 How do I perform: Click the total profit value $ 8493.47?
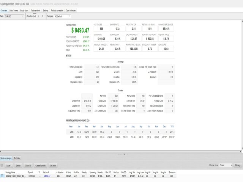pyautogui.click(x=80, y=30)
